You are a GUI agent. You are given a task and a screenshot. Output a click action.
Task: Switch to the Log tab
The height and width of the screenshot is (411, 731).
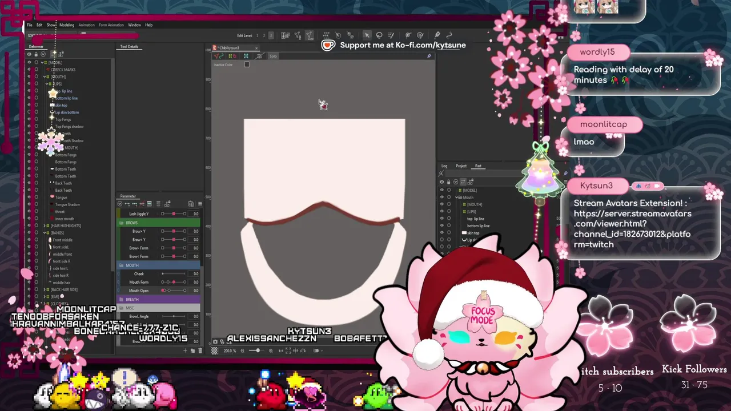click(444, 166)
